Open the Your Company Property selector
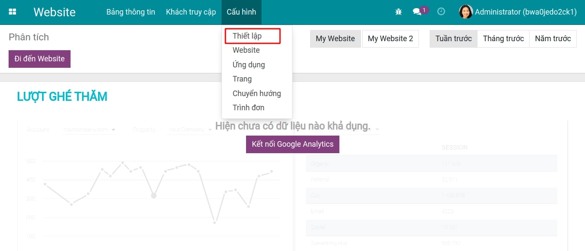Screen dimensions: 585x251 tap(190, 129)
